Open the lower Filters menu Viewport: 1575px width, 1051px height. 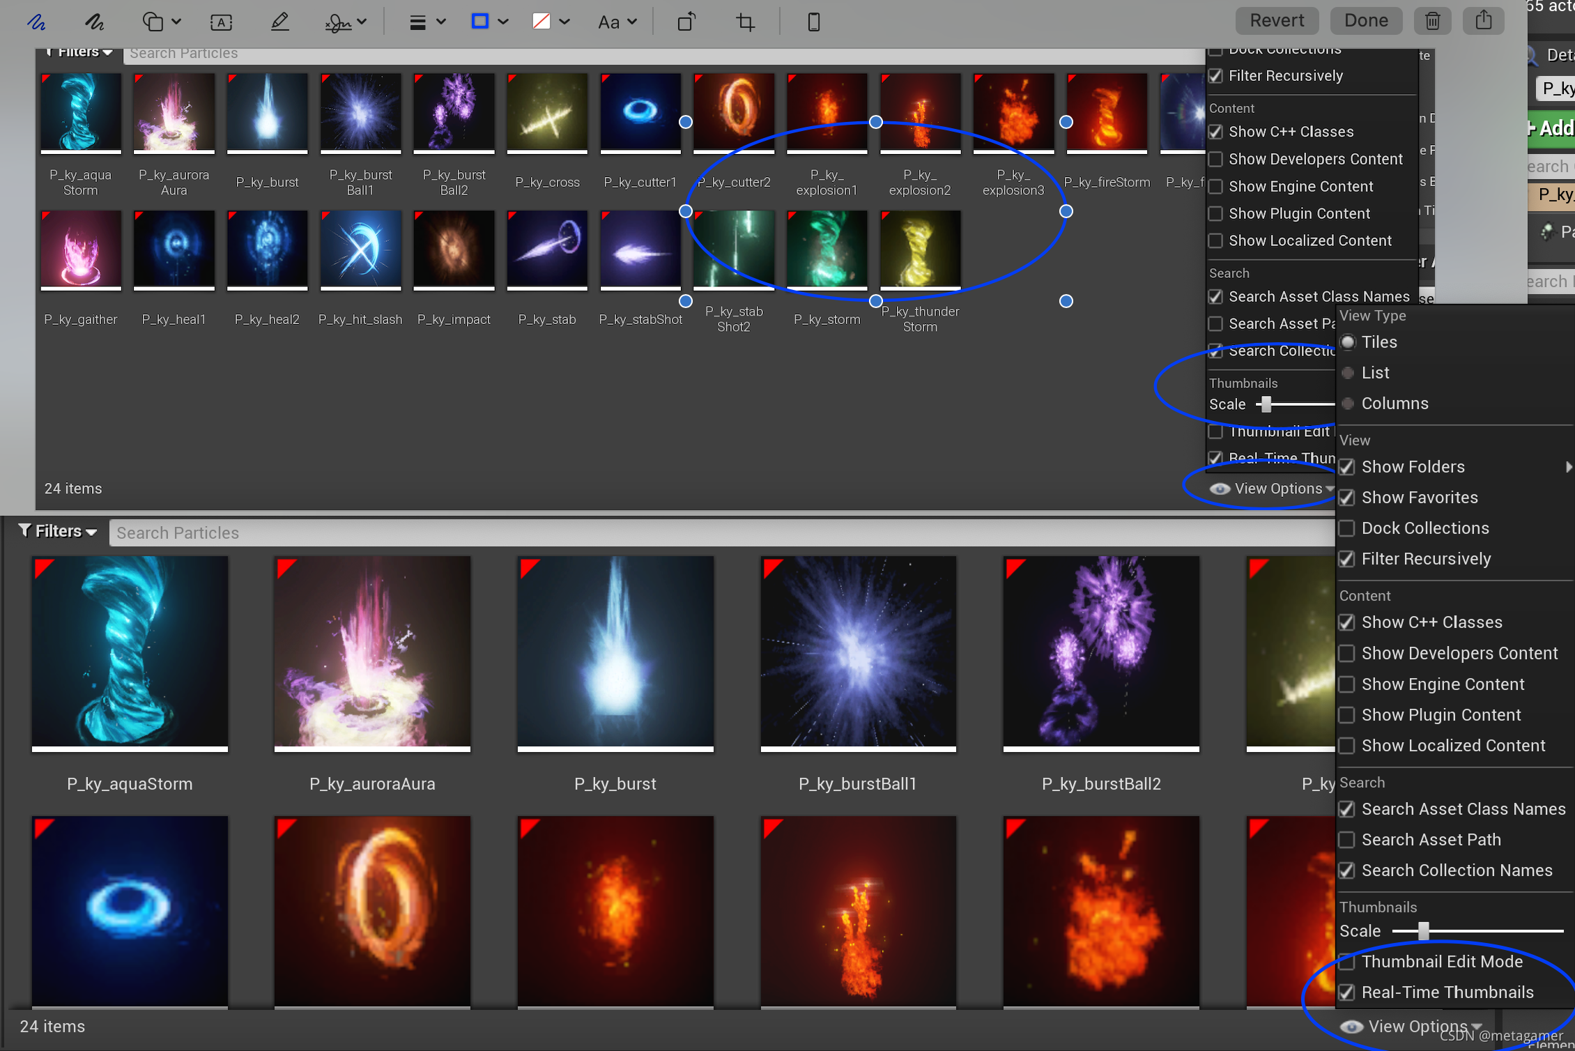click(58, 532)
